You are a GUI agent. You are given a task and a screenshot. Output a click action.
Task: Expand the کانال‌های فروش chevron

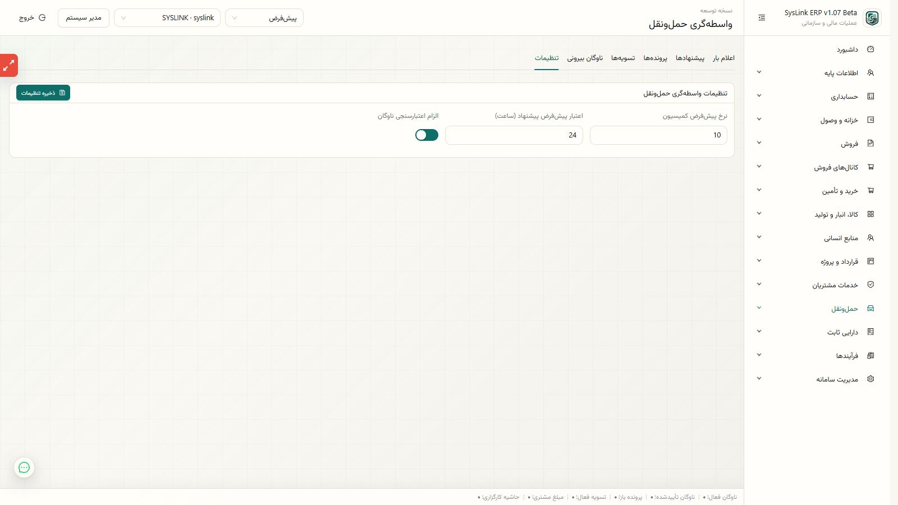point(759,167)
